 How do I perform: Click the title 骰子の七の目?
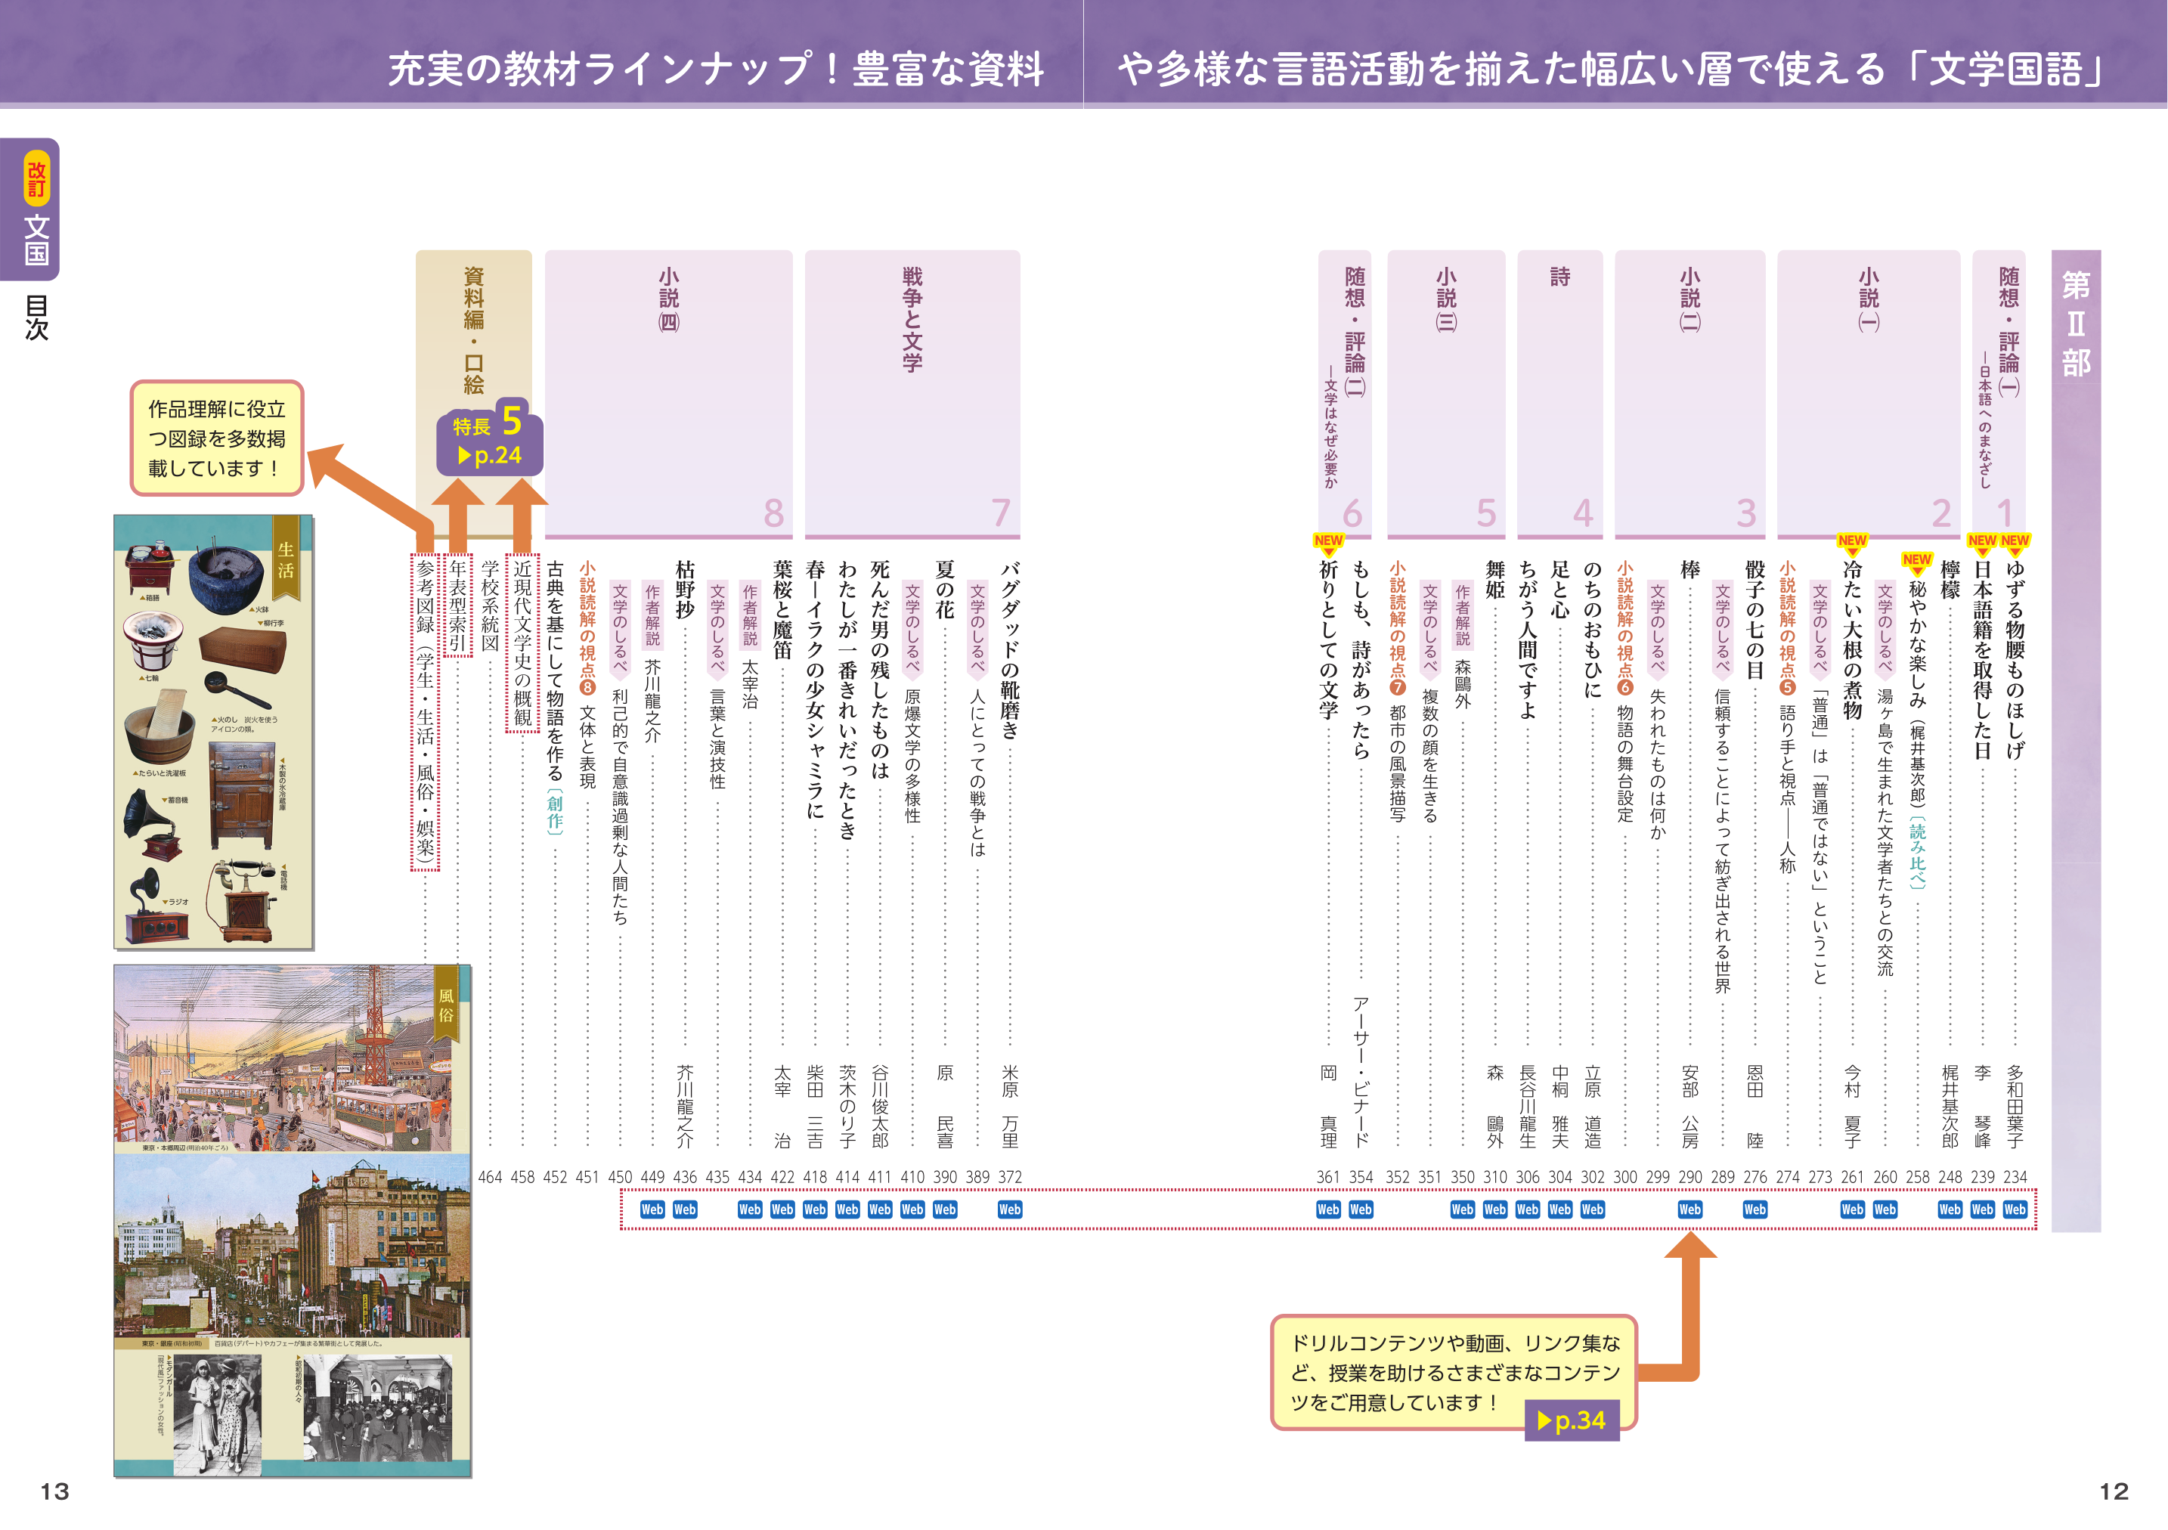[1755, 620]
